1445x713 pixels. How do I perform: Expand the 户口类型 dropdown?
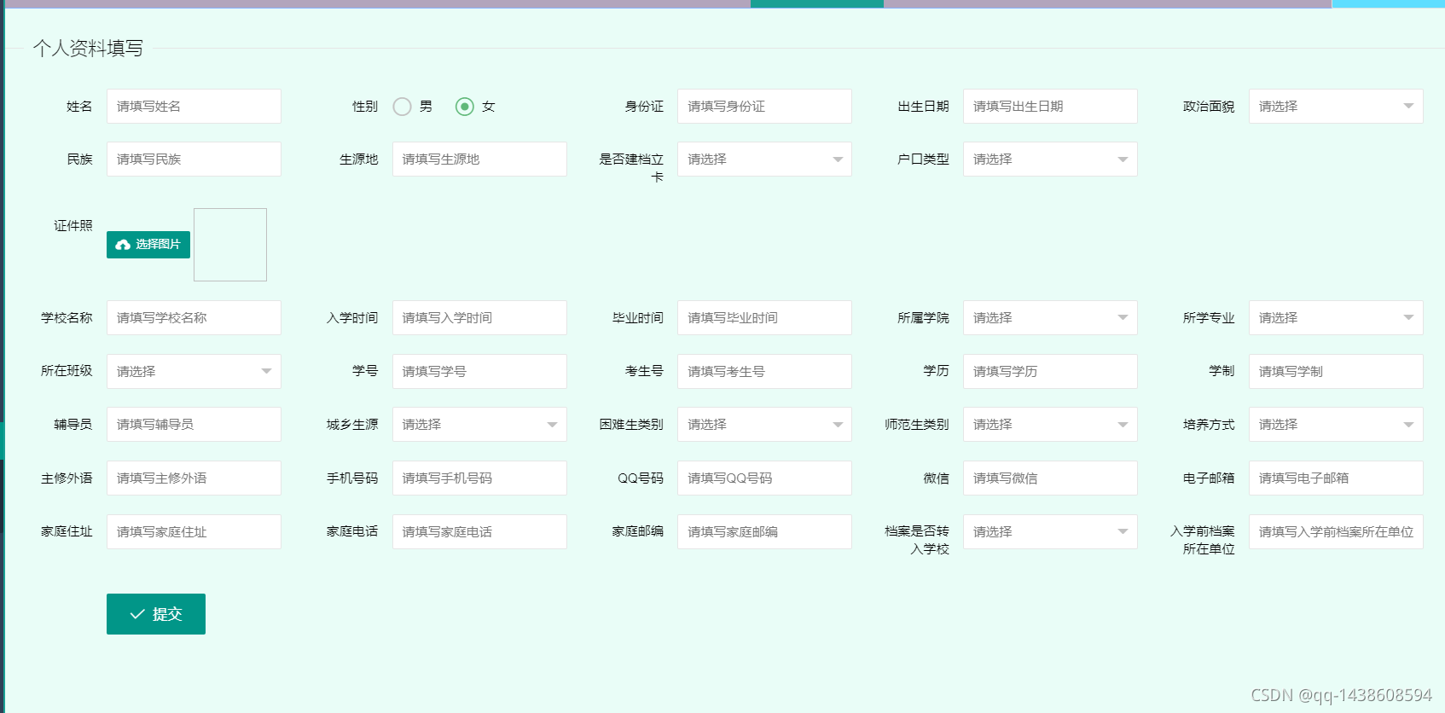coord(1050,159)
